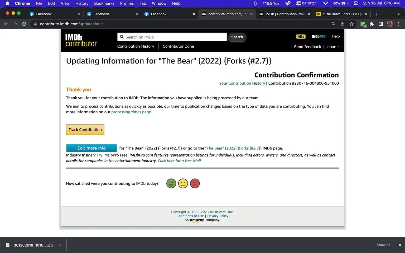Focus the Search on IMDb field
Viewport: 405px width, 253px height.
[172, 37]
